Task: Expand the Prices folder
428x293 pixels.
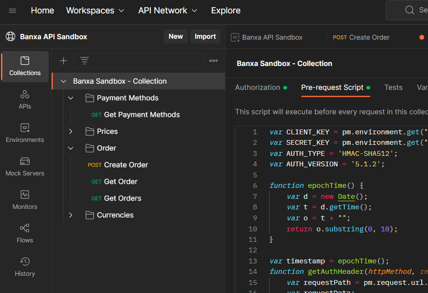Action: coord(71,131)
